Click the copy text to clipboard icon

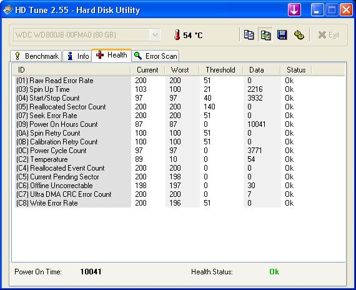pos(249,35)
